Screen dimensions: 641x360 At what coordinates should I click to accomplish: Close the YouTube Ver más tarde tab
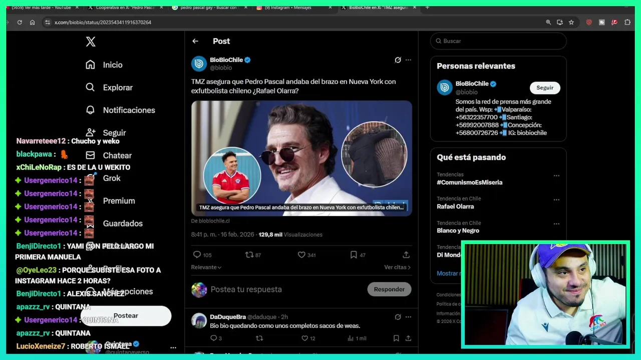click(77, 7)
